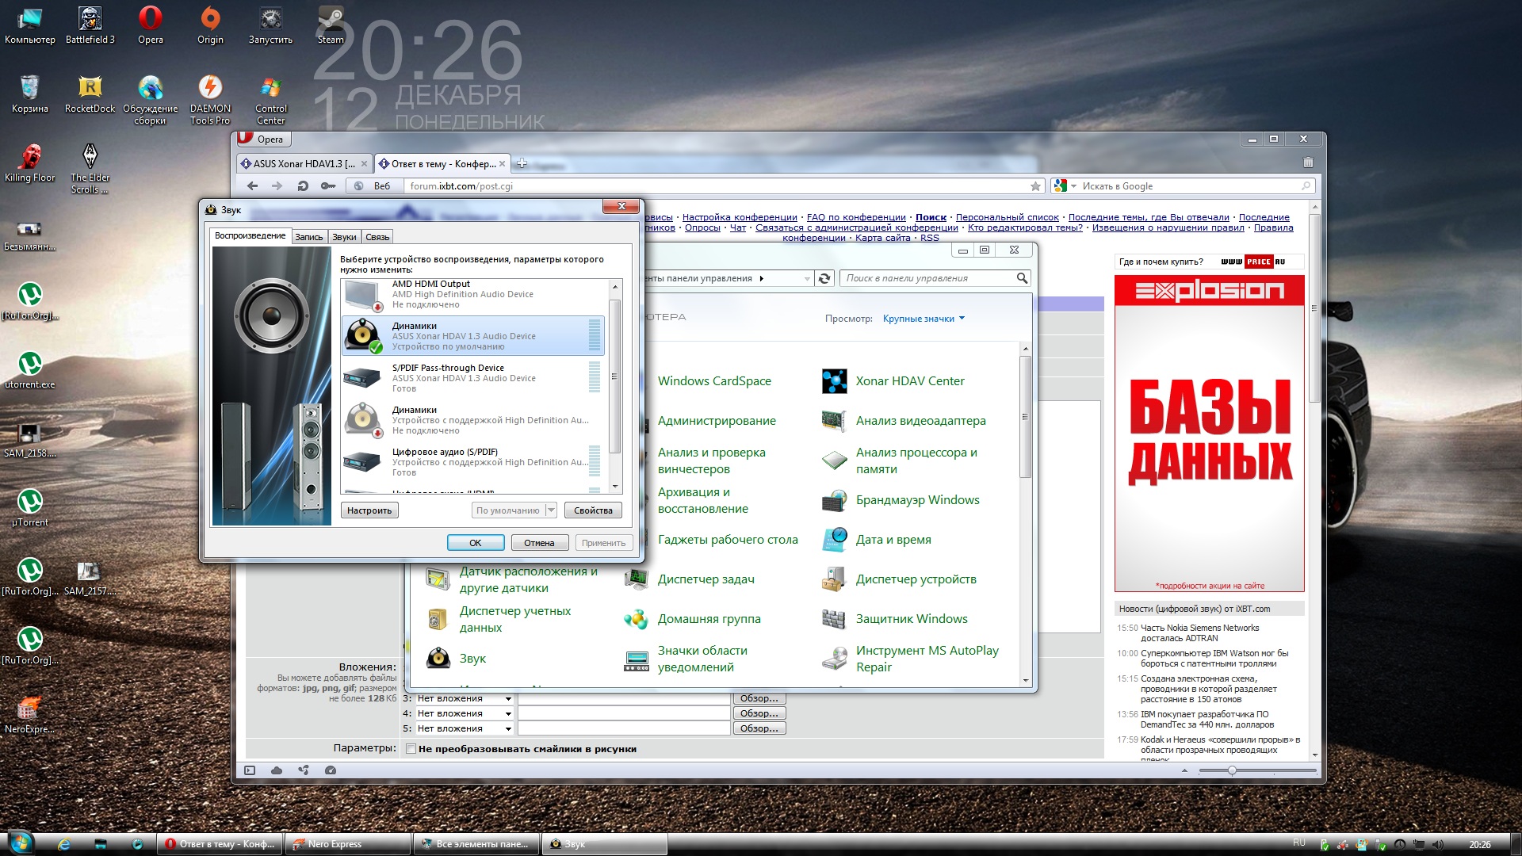Open the Google search engine dropdown
The height and width of the screenshot is (856, 1522).
[1073, 186]
